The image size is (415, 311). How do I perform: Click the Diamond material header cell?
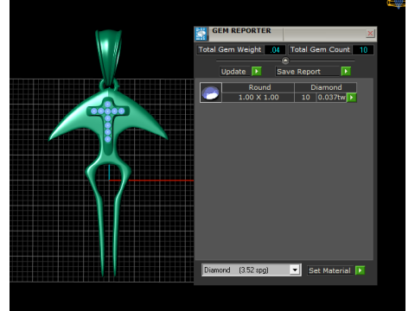(x=326, y=87)
